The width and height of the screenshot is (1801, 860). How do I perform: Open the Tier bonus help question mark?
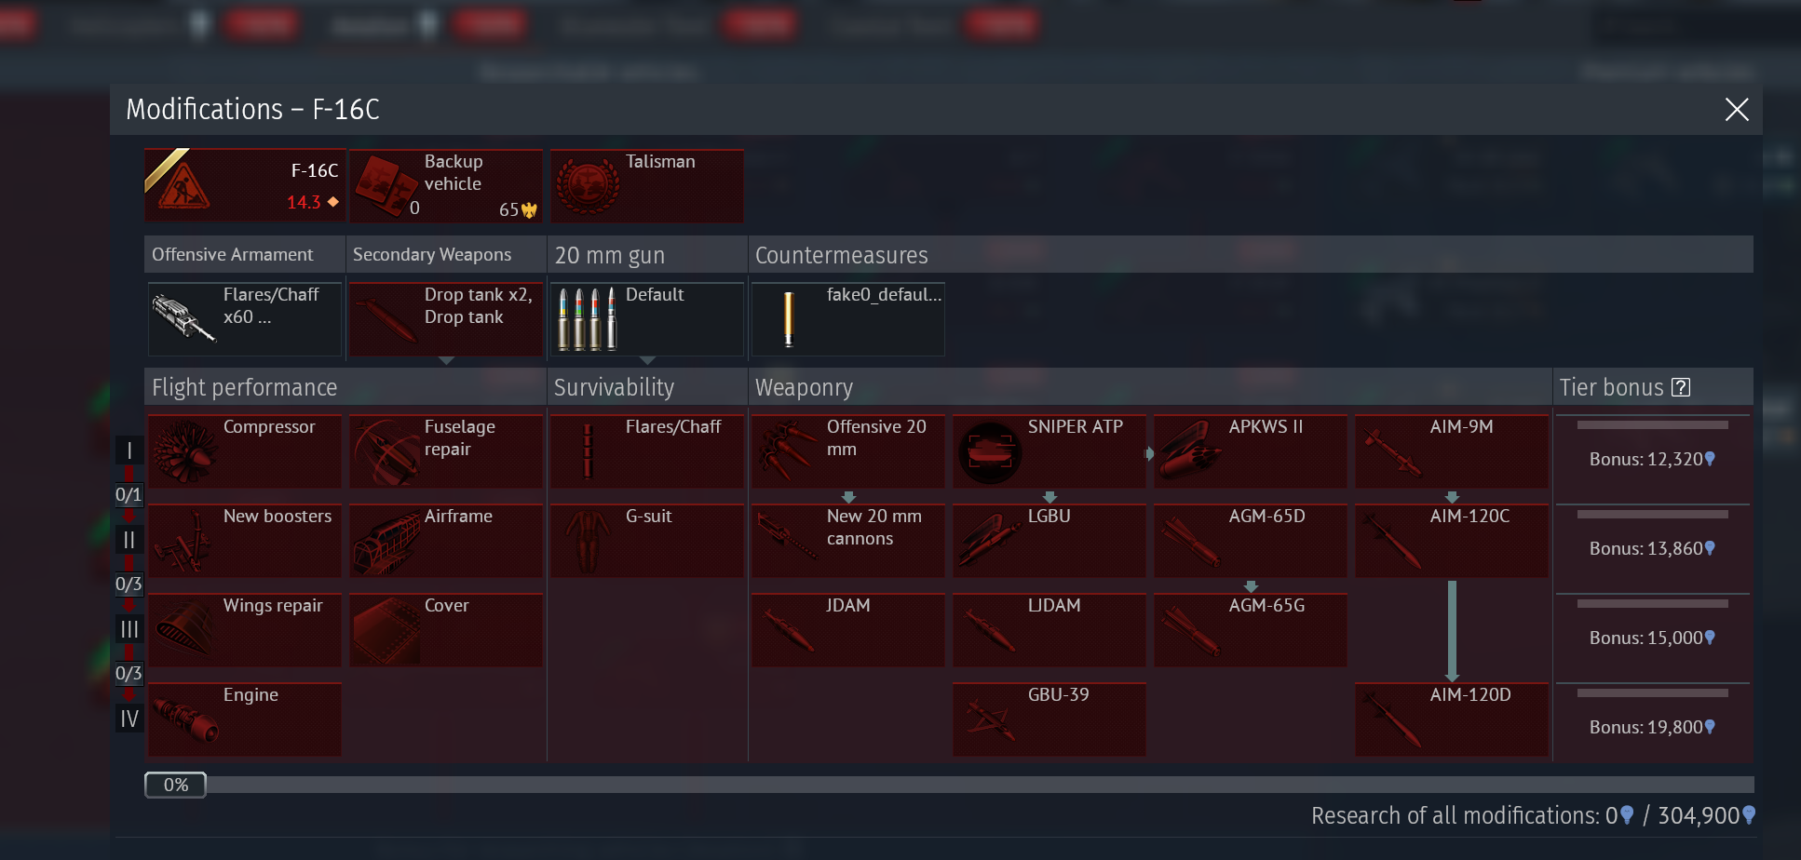tap(1681, 387)
